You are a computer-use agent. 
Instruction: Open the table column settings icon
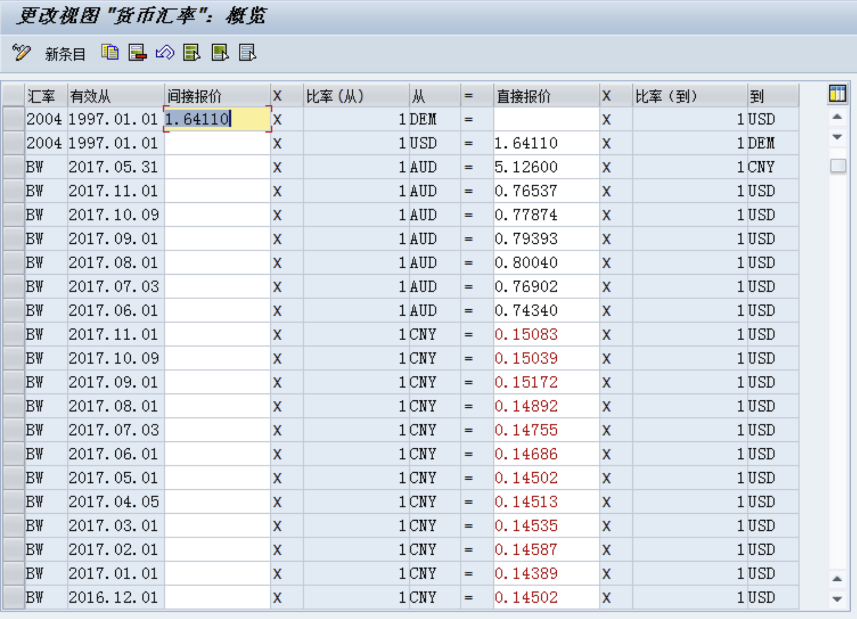(837, 94)
